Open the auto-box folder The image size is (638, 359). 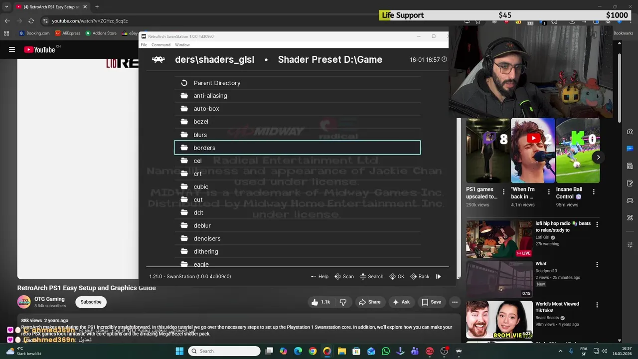tap(297, 109)
